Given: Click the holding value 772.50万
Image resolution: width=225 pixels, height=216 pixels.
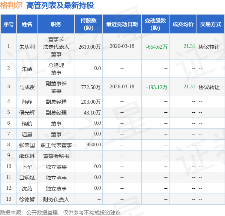Looking at the screenshot, I should (91, 87).
